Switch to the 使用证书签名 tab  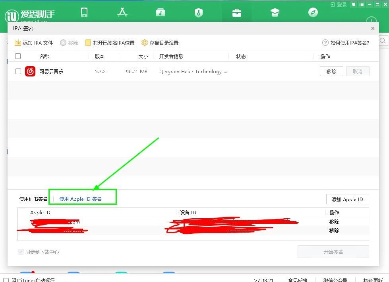tap(33, 199)
